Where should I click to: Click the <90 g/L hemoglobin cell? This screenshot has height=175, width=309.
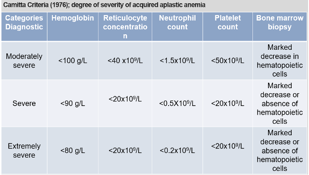[73, 103]
